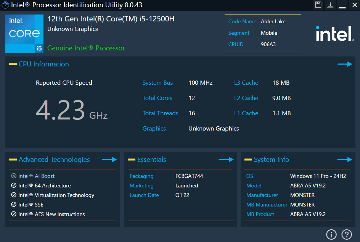Click the CPU Information section heading

[43, 64]
